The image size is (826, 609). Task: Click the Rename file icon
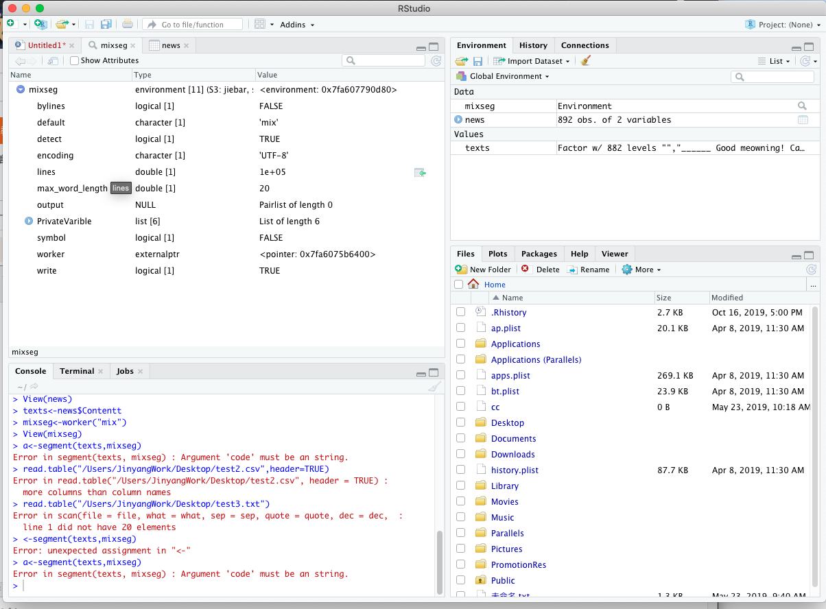click(572, 270)
